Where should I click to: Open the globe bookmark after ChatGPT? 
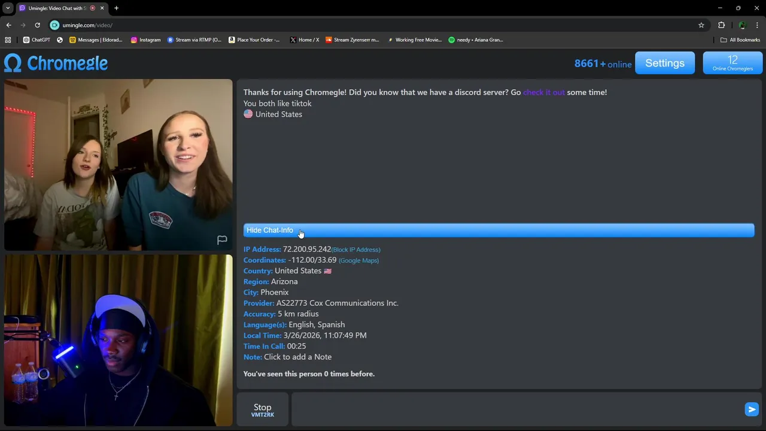pyautogui.click(x=60, y=40)
